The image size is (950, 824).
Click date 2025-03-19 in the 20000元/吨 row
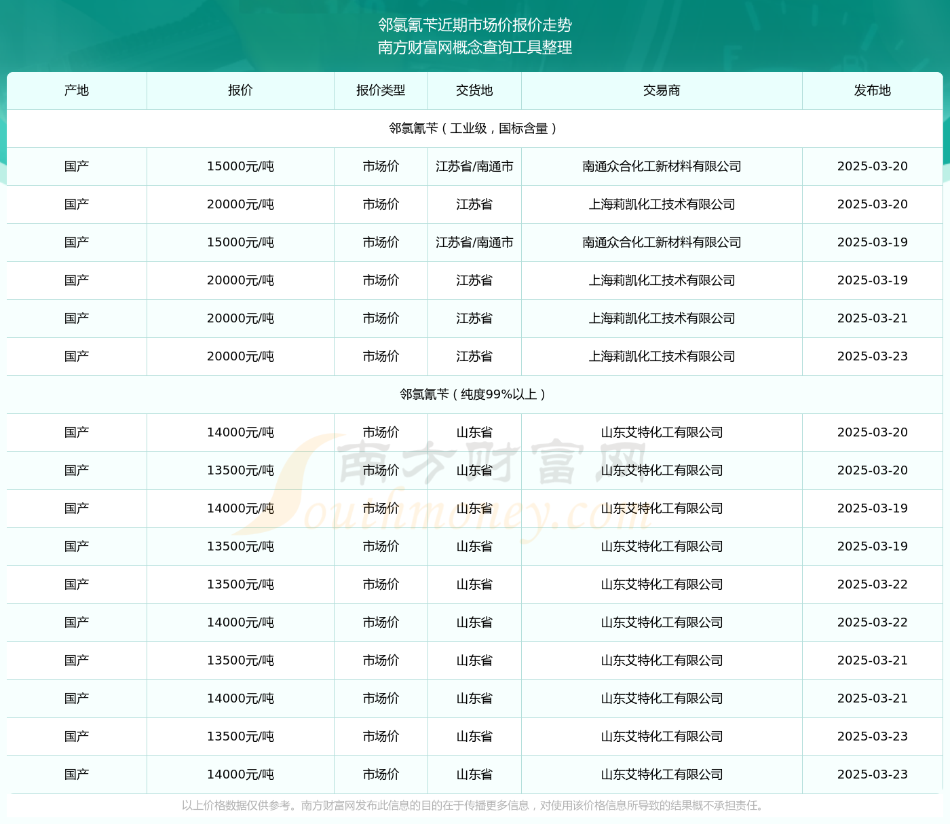coord(872,280)
